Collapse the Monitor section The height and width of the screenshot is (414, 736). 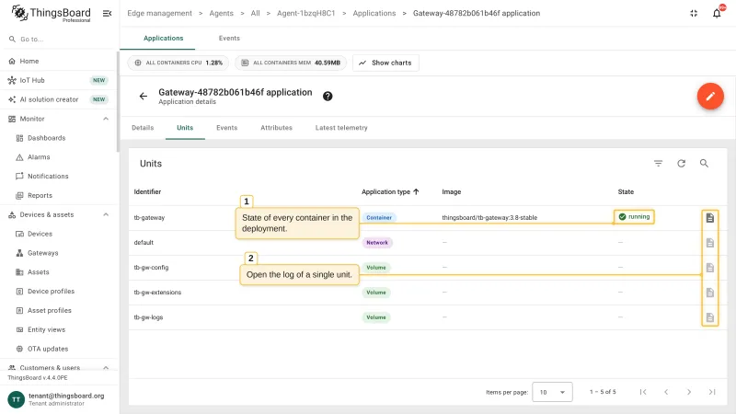106,119
